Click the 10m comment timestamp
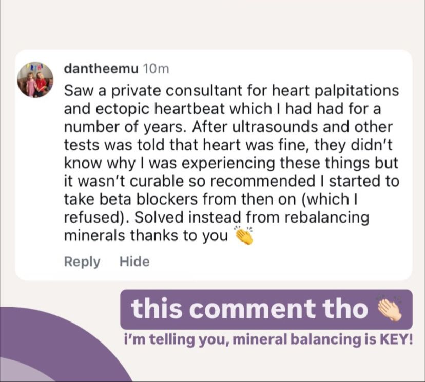 point(156,69)
